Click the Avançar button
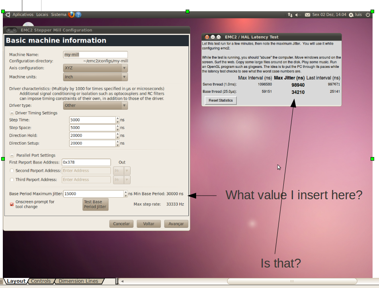This screenshot has height=288, width=379. 176,224
